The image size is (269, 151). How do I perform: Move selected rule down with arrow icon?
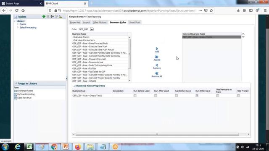(x=243, y=37)
